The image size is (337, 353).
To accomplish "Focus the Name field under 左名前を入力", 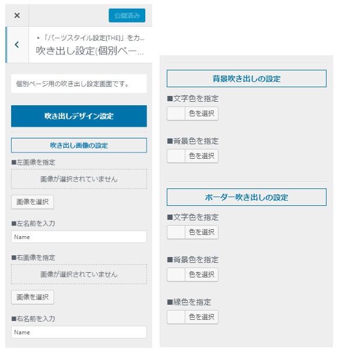I will point(79,237).
